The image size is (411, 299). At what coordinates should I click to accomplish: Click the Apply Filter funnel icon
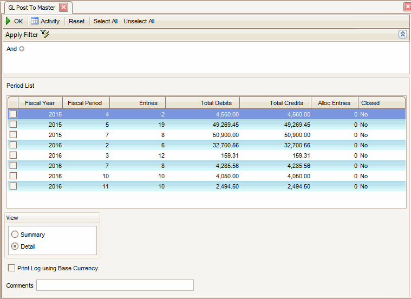pos(45,34)
